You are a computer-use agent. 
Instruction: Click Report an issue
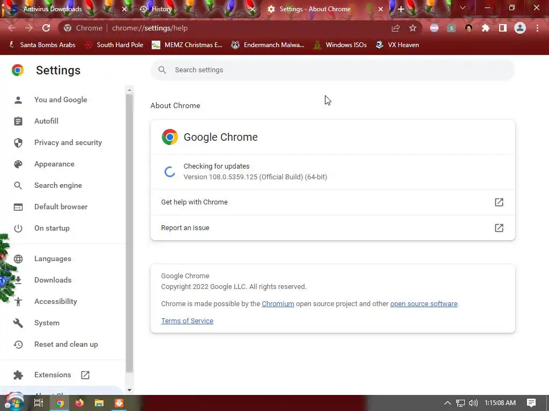click(x=332, y=228)
